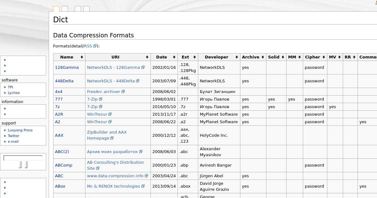Click the e-mail support link
The image size is (377, 198).
pyautogui.click(x=13, y=141)
